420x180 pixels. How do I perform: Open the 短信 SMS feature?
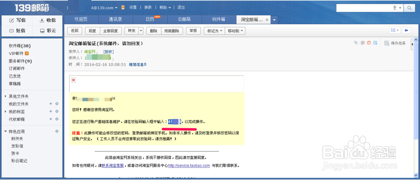pyautogui.click(x=17, y=31)
